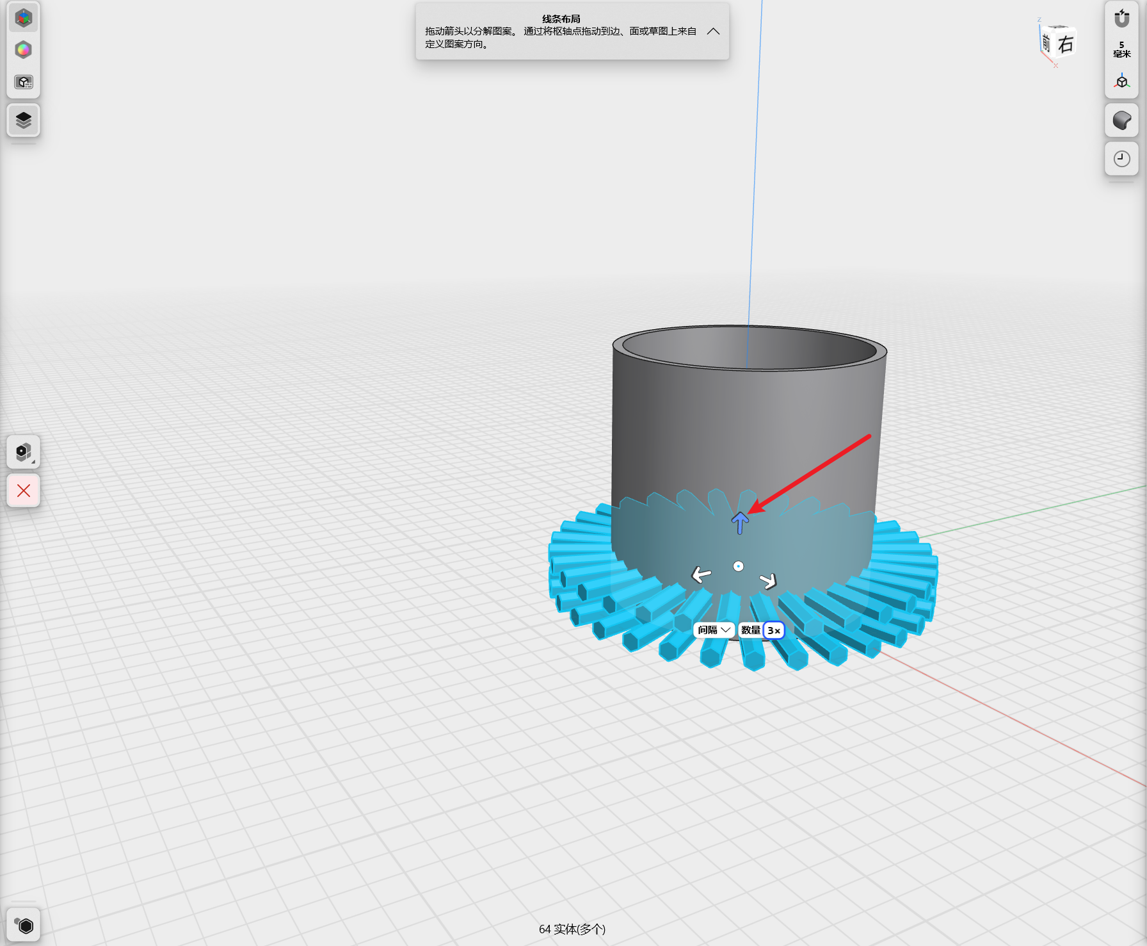Open the colorful materials hexagon icon
The image size is (1147, 946).
24,50
